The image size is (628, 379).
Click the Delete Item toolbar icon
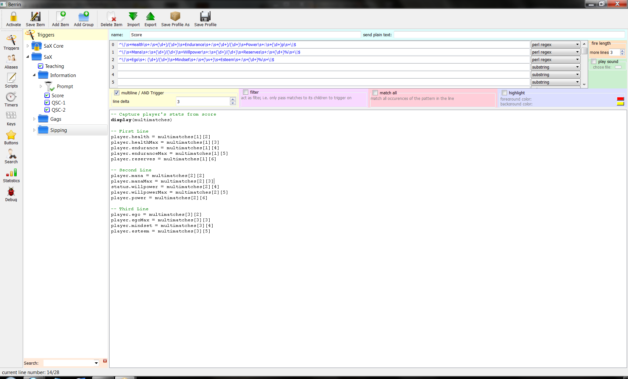112,16
